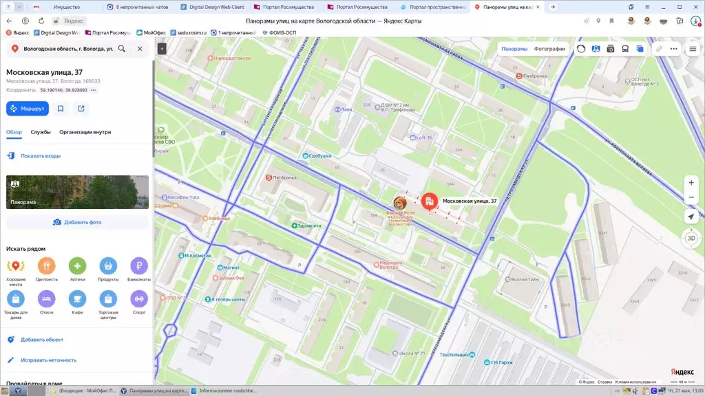Click the red Московская улица, 37 map pin
The image size is (705, 396).
[430, 201]
